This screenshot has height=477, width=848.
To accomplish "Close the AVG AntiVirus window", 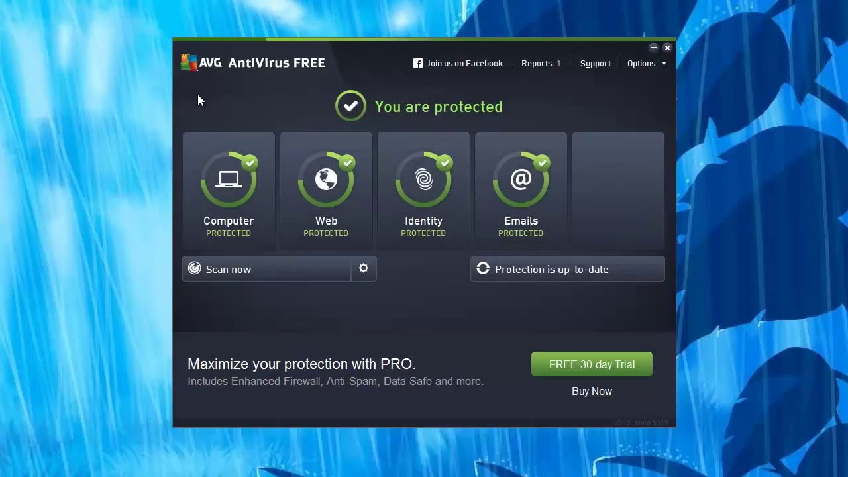I will [667, 48].
